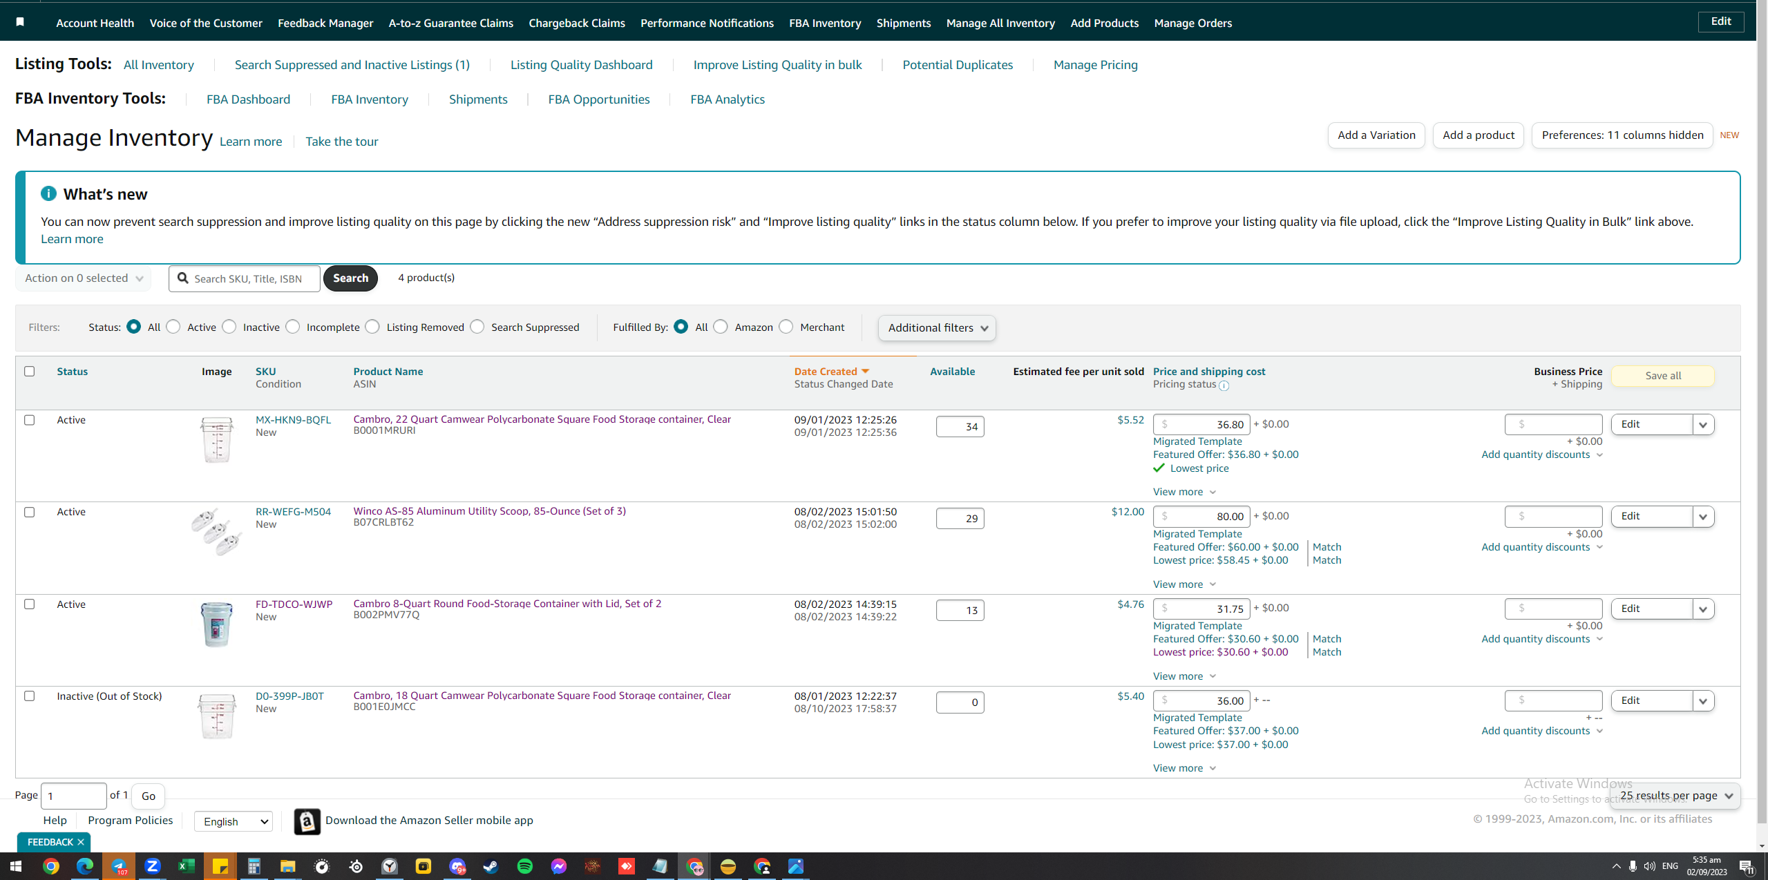Open Spotify from the taskbar
Viewport: 1768px width, 880px height.
(x=524, y=866)
